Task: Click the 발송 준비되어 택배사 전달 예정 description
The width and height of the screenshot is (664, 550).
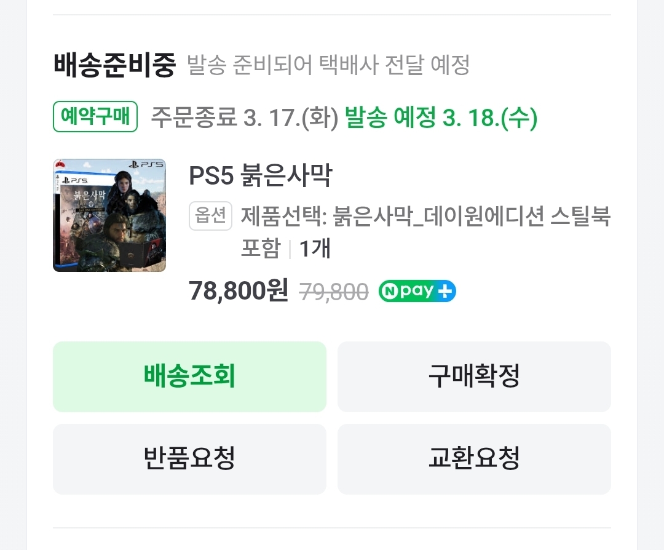Action: tap(328, 65)
